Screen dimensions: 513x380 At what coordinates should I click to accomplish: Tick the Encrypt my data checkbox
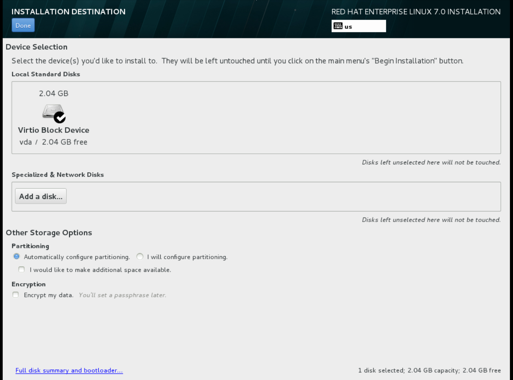click(16, 295)
